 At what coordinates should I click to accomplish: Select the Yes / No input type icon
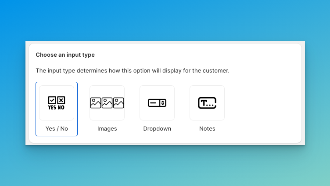57,103
